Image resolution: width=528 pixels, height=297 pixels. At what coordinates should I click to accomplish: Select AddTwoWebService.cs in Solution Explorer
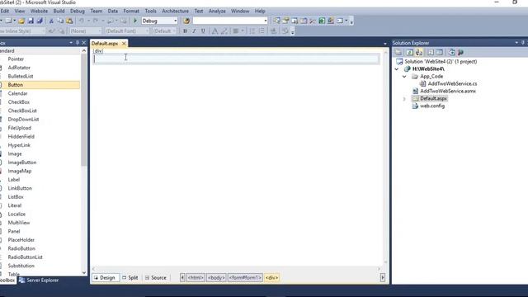click(452, 83)
